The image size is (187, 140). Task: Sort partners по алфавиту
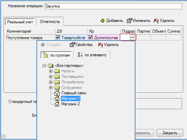pos(92,55)
